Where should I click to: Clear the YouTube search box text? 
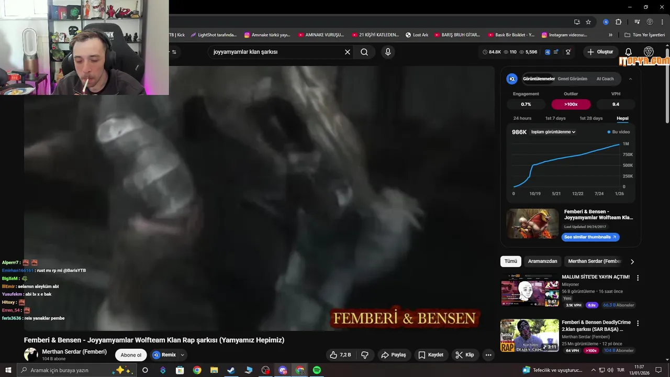coord(347,52)
